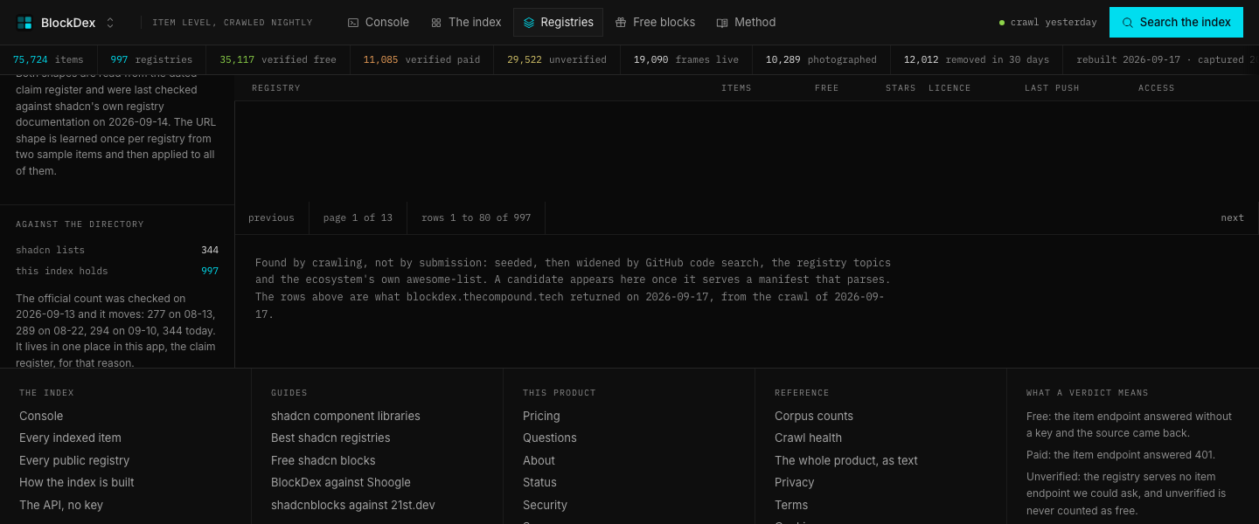Click the crawl yesterday status indicator

point(1047,23)
